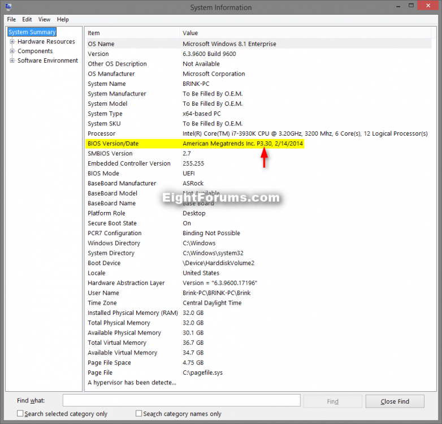The image size is (442, 424).
Task: Click the Intel Core i7-3930K processor value
Action: (x=305, y=133)
